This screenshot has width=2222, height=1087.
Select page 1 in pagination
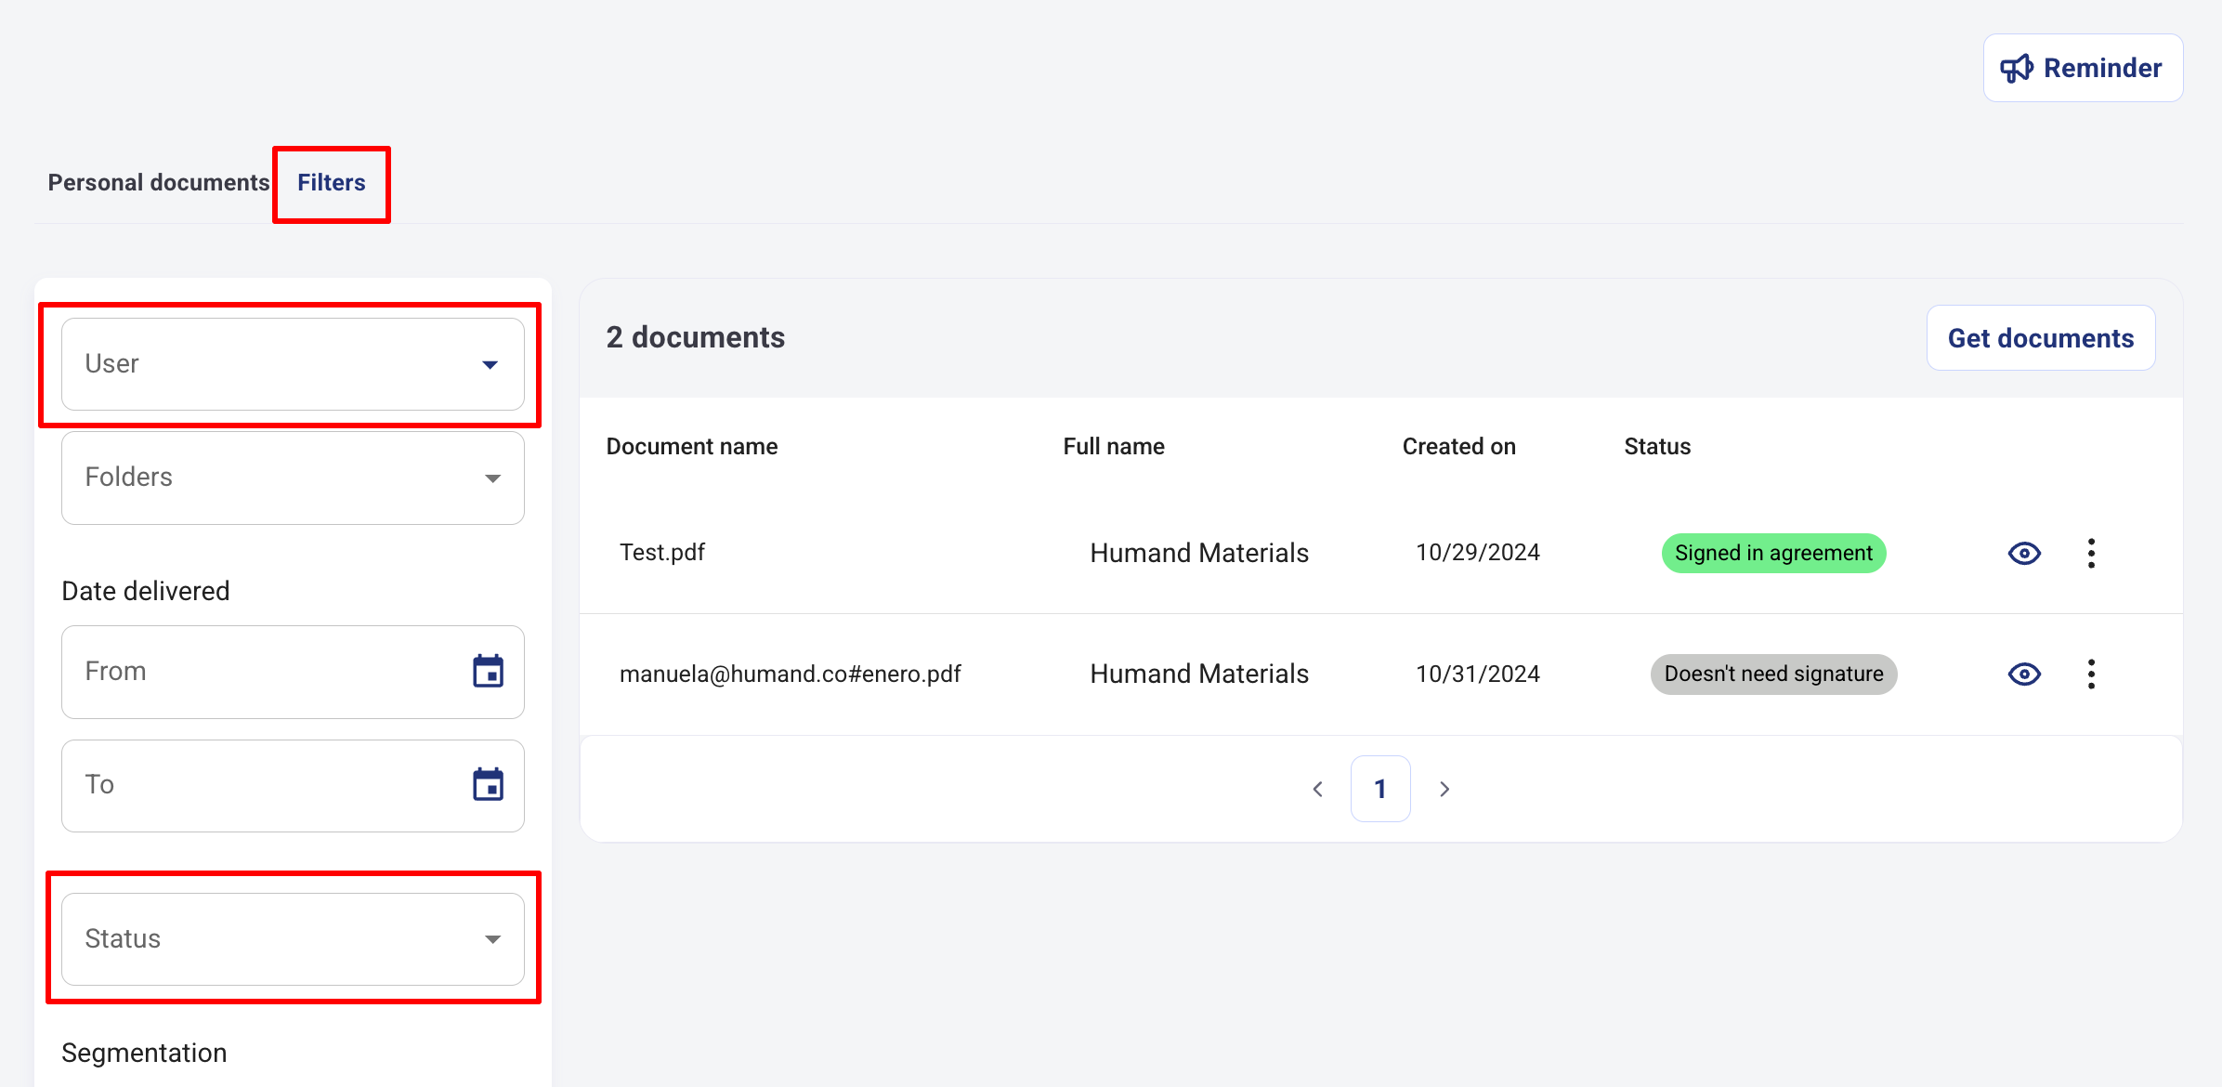[x=1380, y=789]
